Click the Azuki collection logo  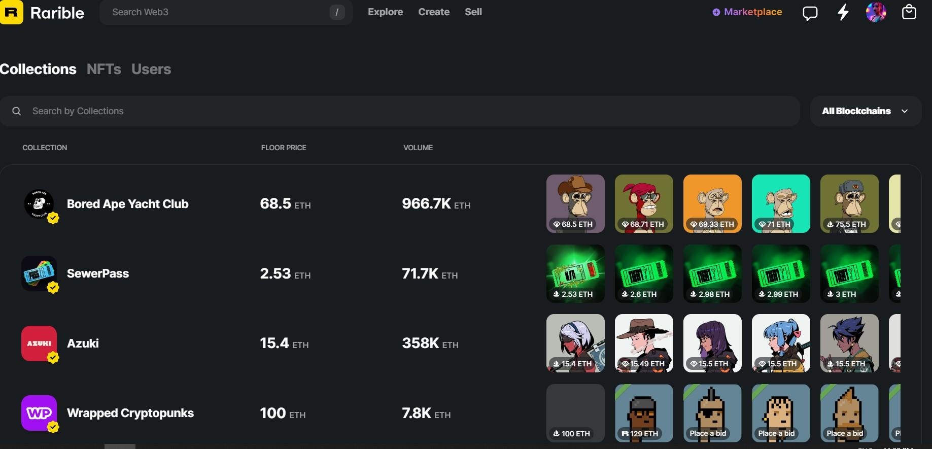pos(39,343)
